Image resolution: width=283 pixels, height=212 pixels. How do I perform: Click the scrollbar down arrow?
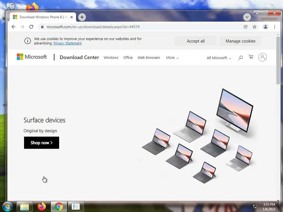278,200
